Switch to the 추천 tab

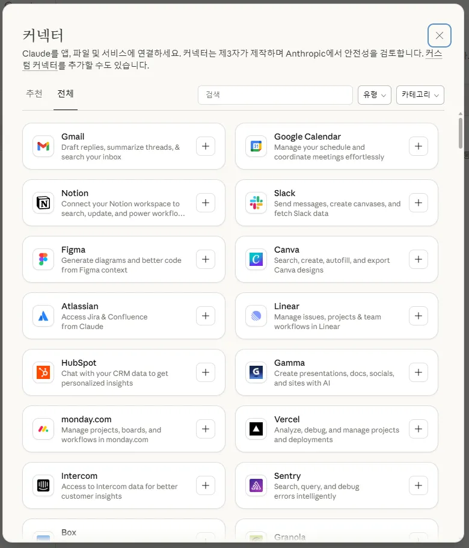pyautogui.click(x=34, y=94)
